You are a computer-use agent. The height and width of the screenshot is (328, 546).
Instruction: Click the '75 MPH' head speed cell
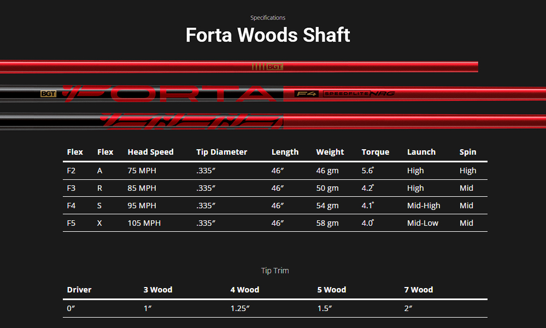coord(142,171)
